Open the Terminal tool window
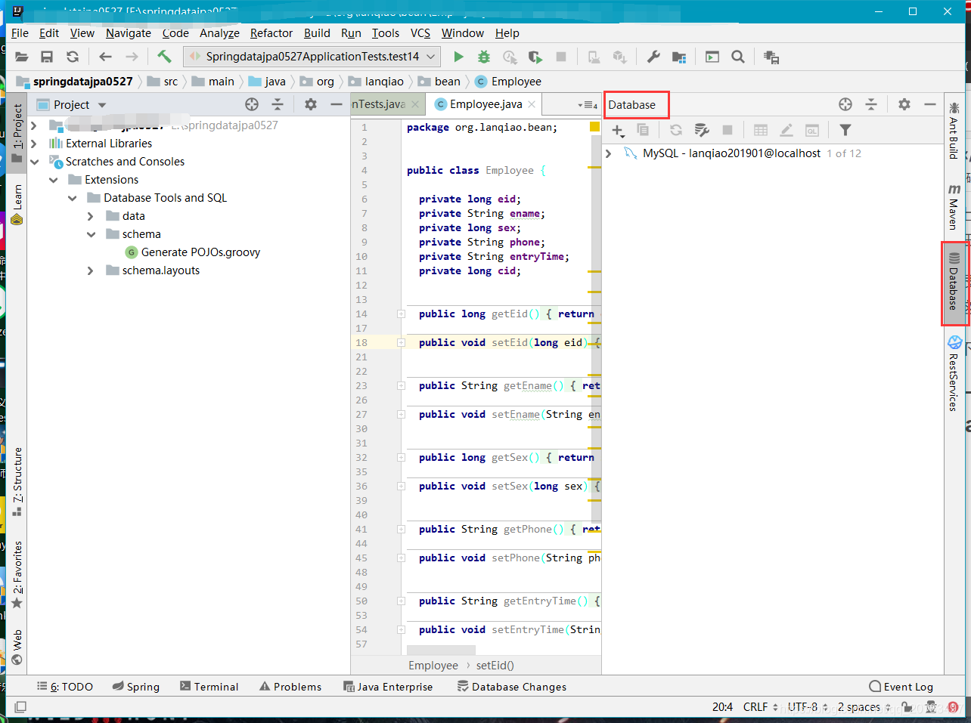 209,687
